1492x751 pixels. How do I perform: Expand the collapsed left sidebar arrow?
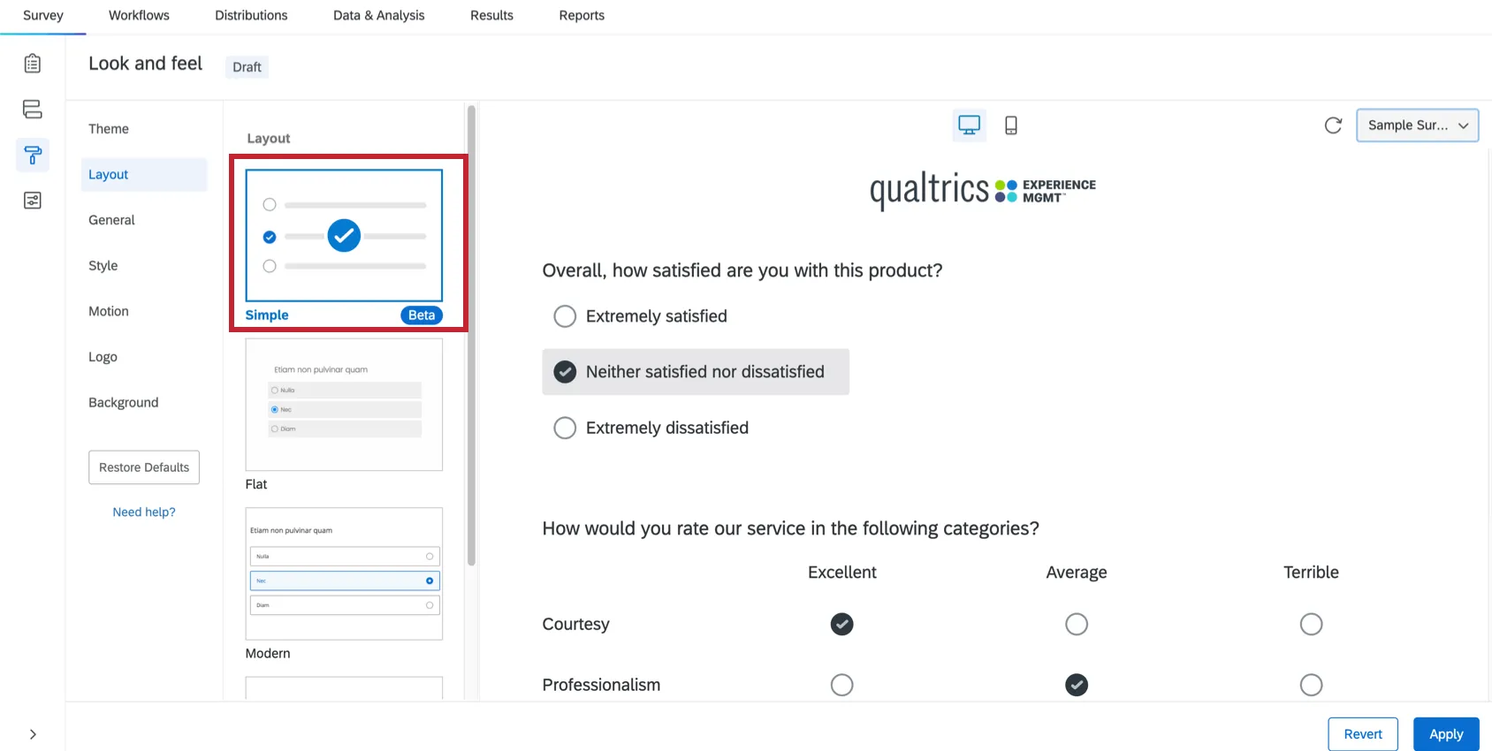(33, 733)
